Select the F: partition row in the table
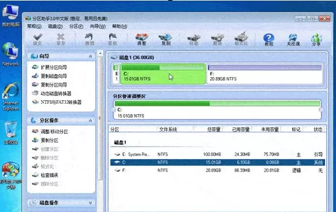Screen dimensions: 336x212 click(x=218, y=170)
